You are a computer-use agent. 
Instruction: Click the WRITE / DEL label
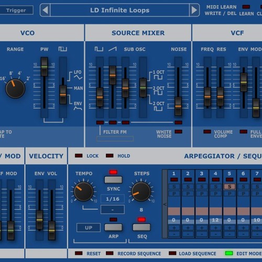point(221,14)
